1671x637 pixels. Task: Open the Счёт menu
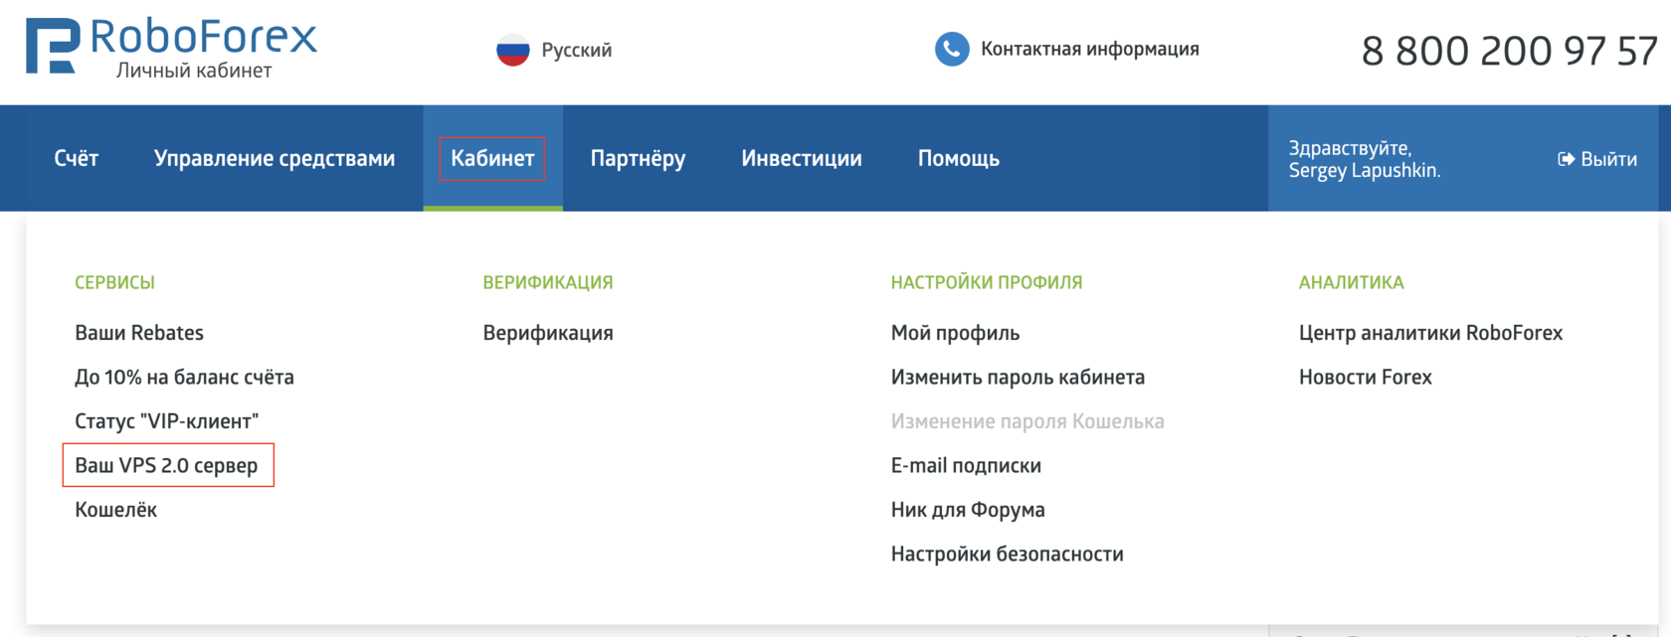77,158
